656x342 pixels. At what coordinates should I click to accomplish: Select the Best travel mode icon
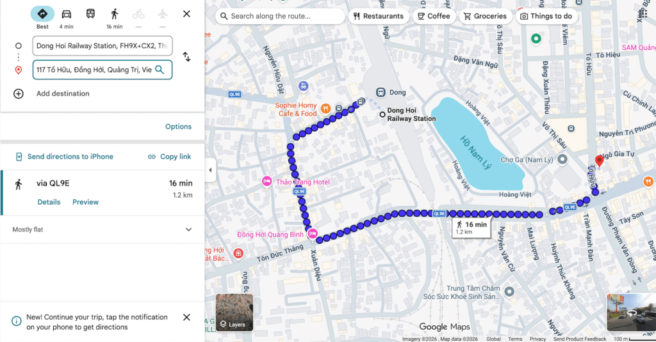pos(42,14)
